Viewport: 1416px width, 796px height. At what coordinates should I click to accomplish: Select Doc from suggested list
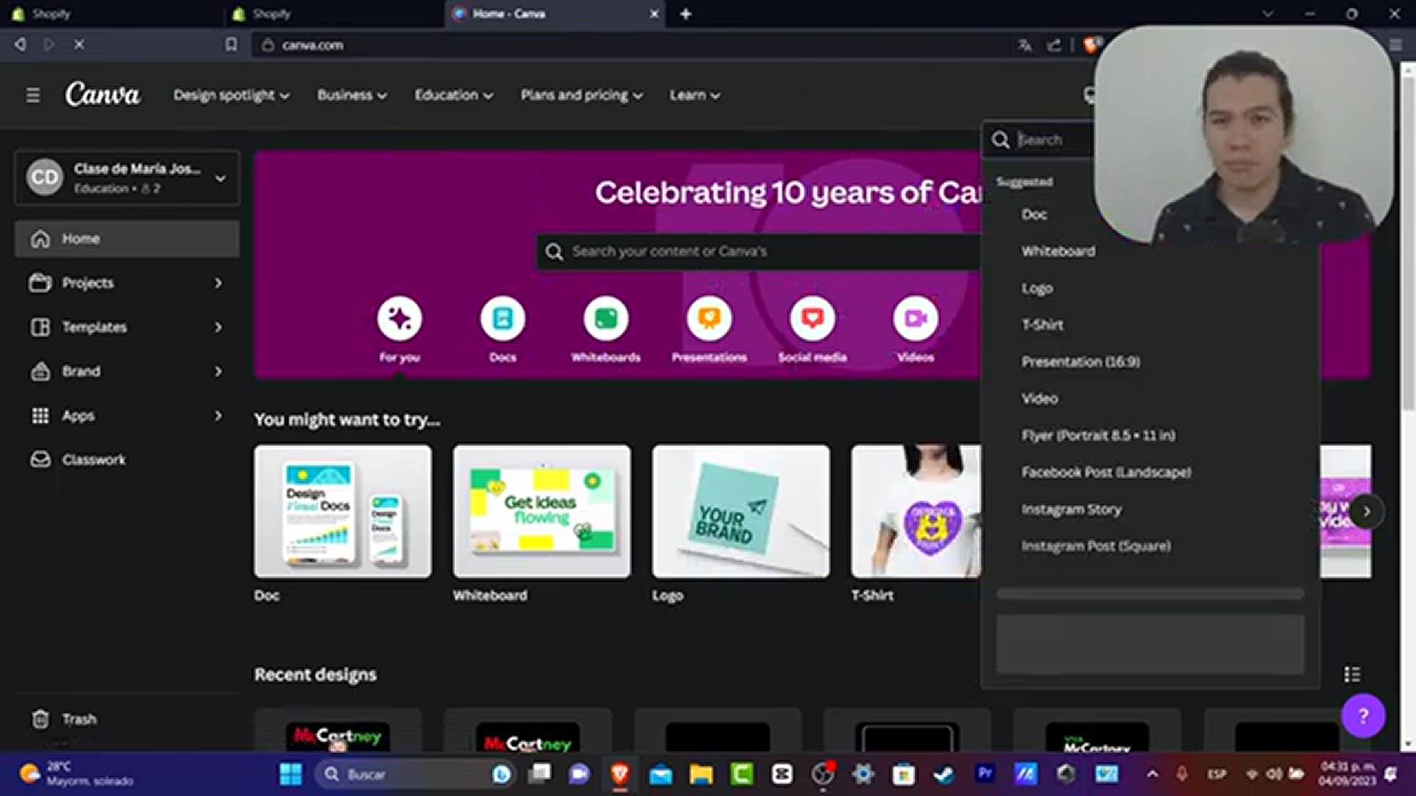pyautogui.click(x=1034, y=214)
